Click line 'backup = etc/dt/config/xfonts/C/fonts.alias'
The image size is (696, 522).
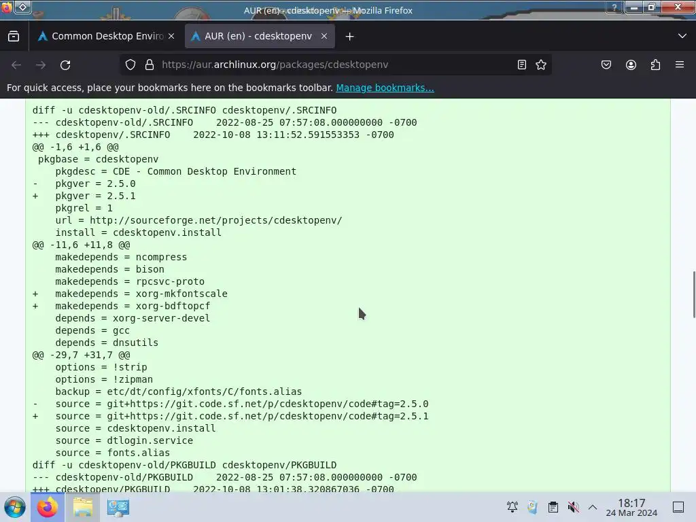[x=179, y=392]
